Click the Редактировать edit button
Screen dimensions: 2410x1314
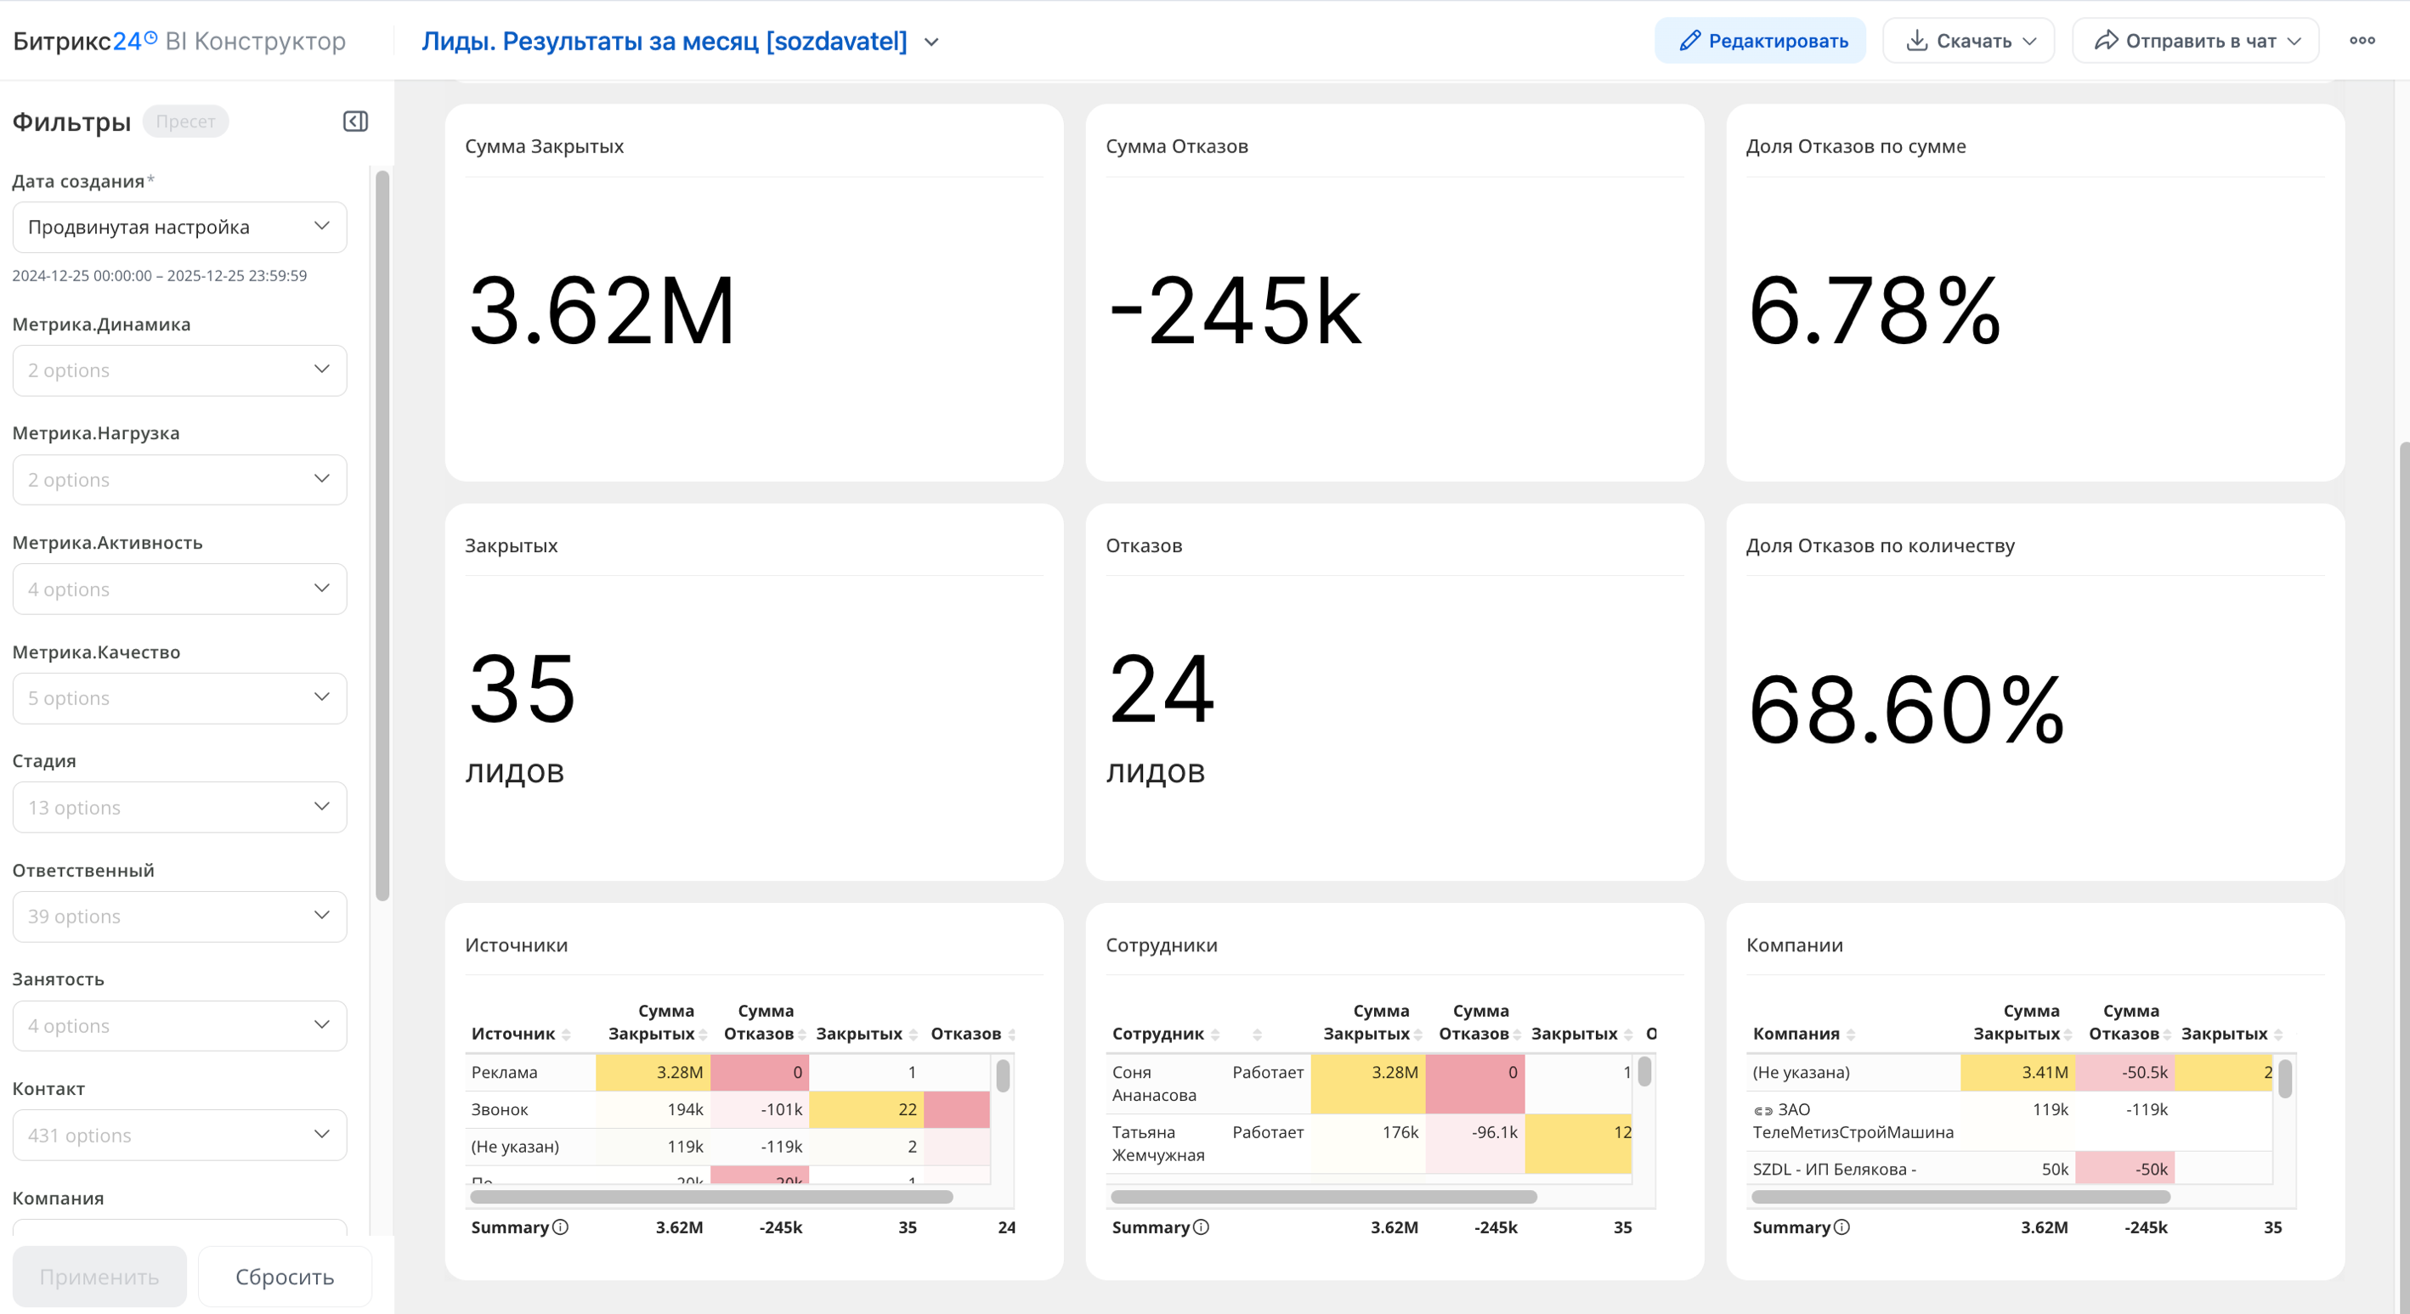click(x=1760, y=40)
